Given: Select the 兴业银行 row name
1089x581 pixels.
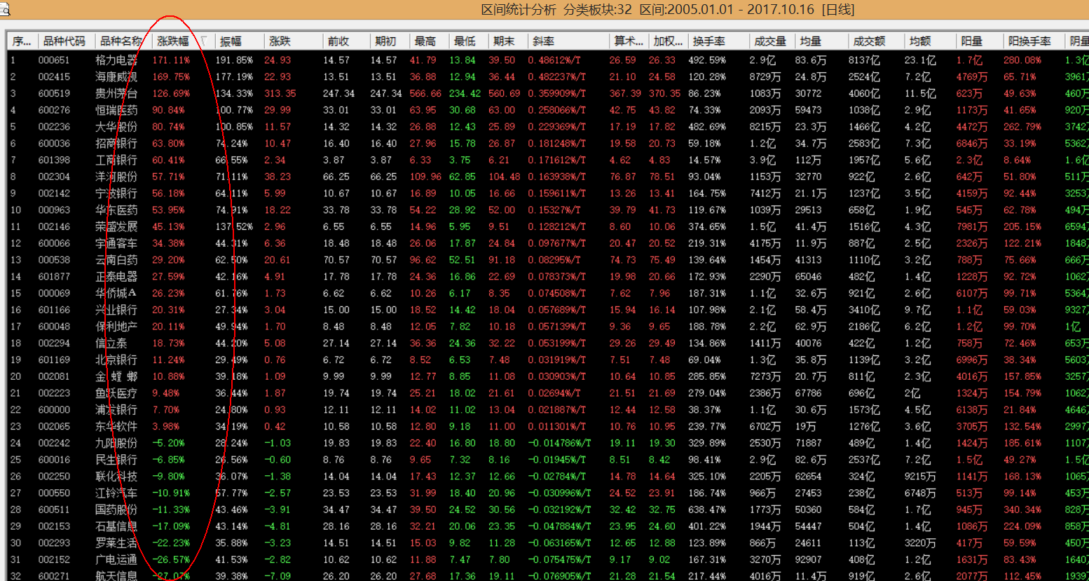Looking at the screenshot, I should (116, 310).
